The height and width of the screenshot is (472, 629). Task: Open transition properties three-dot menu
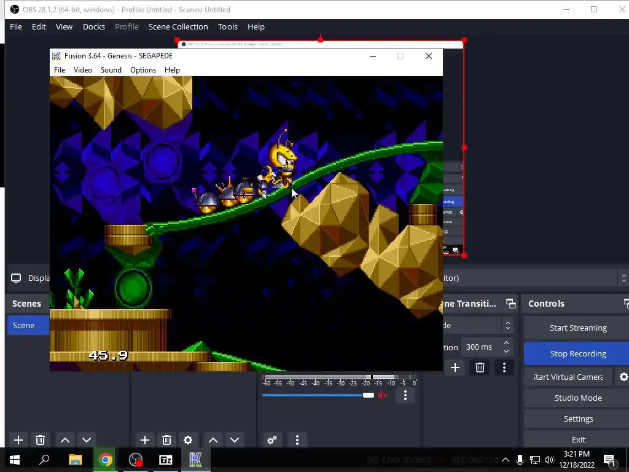[504, 368]
